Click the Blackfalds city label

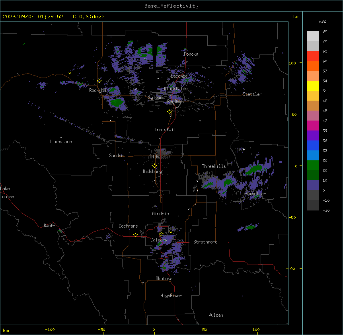pos(175,89)
